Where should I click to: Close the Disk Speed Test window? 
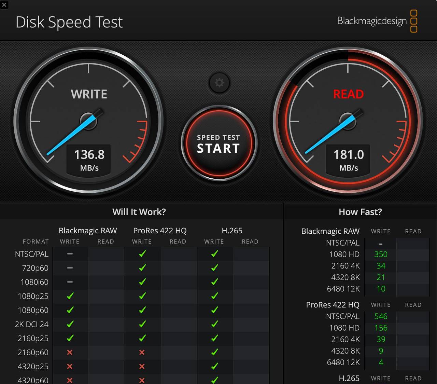(x=4, y=5)
